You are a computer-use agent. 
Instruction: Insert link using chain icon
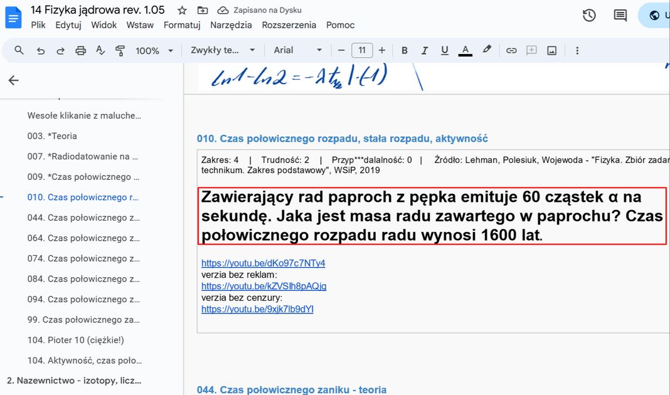click(x=511, y=51)
